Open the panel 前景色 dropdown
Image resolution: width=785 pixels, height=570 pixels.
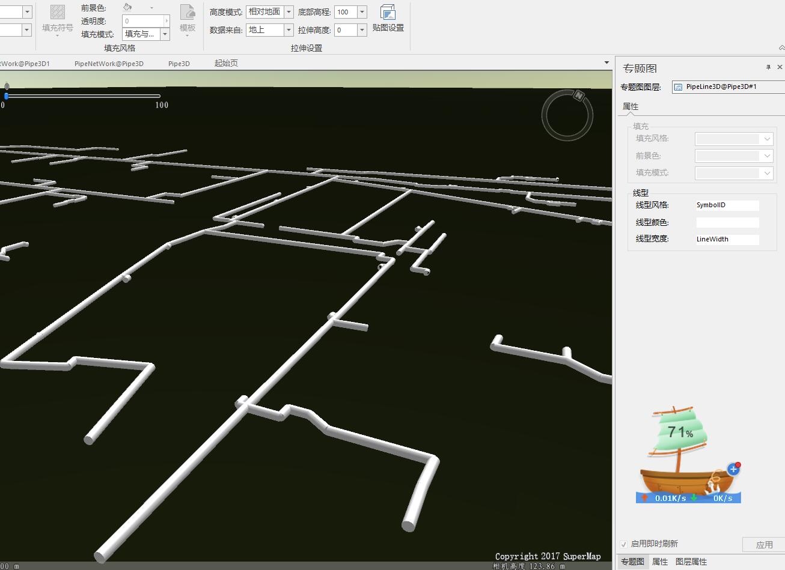tap(734, 156)
